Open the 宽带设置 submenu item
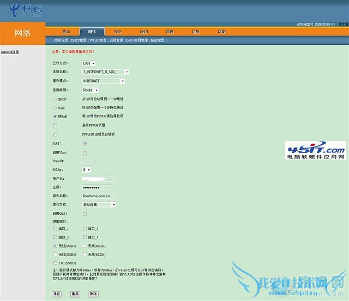The width and height of the screenshot is (349, 301). [x=61, y=40]
